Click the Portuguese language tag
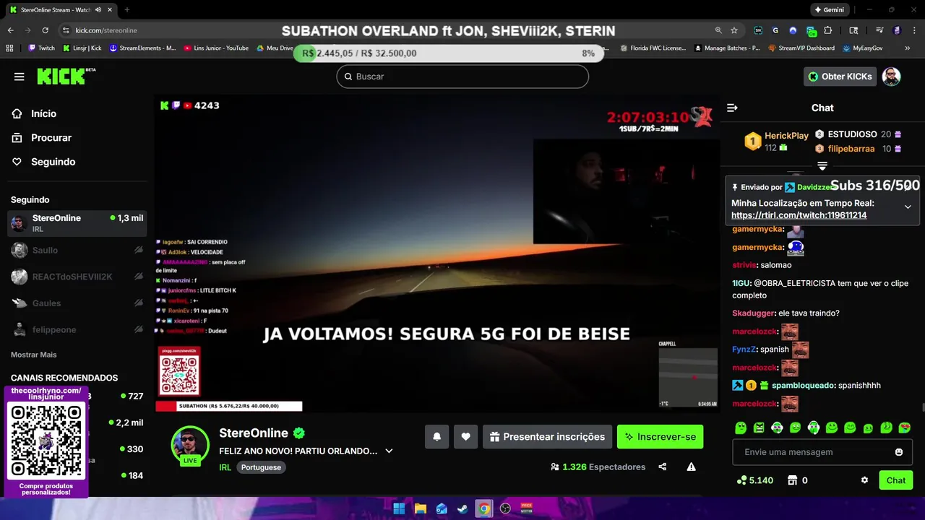Viewport: 925px width, 520px height. pyautogui.click(x=261, y=467)
